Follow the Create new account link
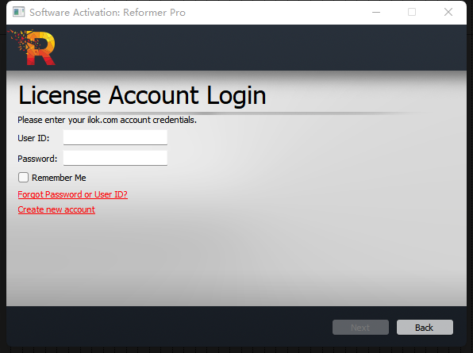 [56, 209]
